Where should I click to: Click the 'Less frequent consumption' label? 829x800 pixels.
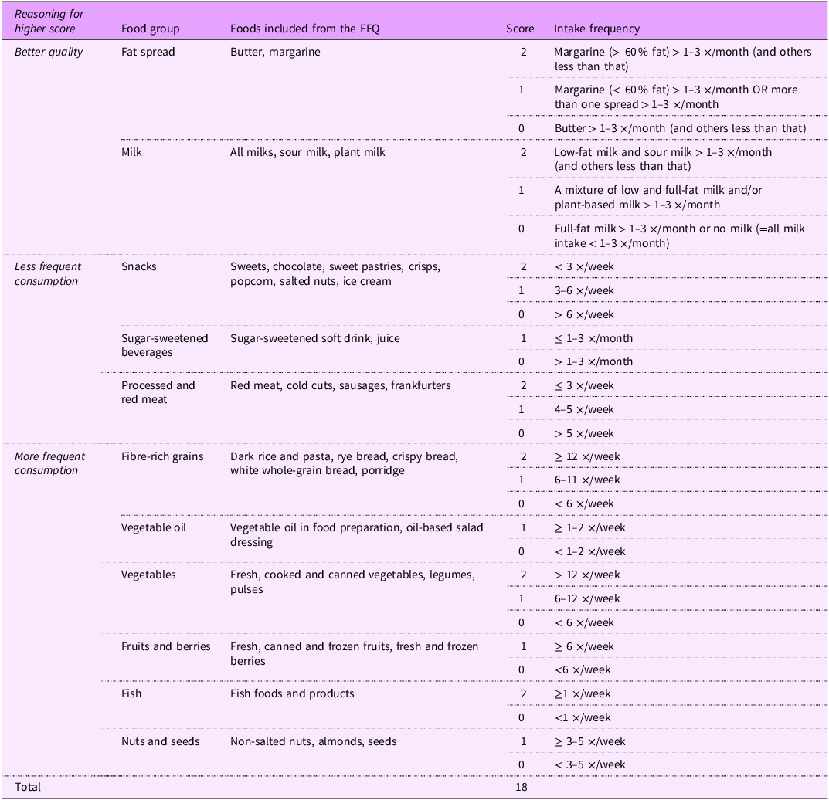[x=48, y=273]
